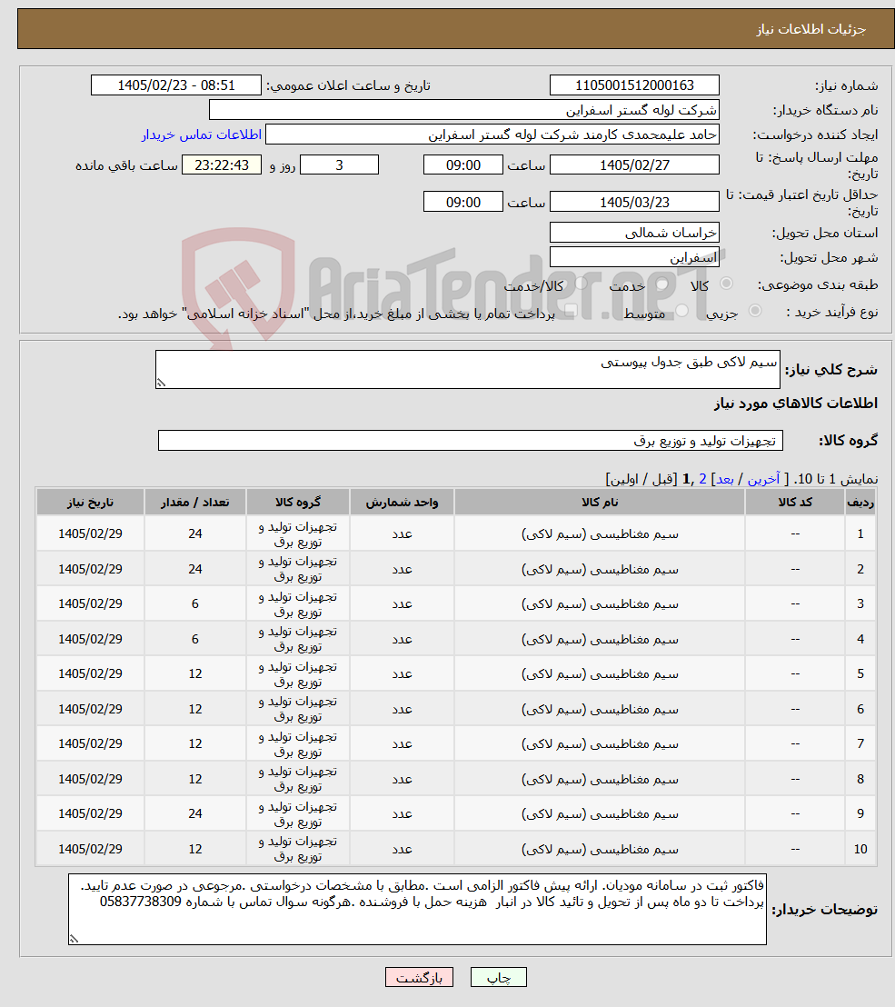Click the تاریخ نیاز column header
895x1007 pixels.
[x=90, y=503]
